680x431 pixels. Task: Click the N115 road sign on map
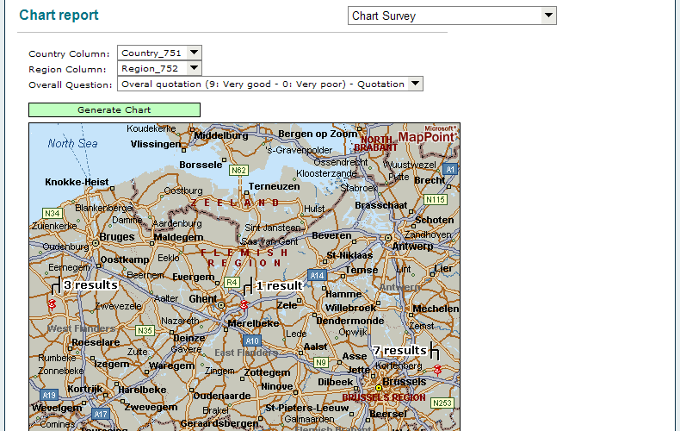pyautogui.click(x=436, y=199)
